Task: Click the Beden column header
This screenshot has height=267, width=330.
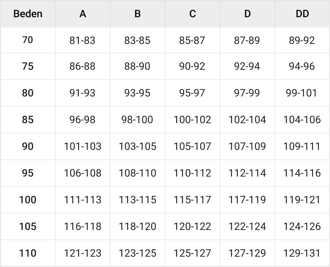Action: 28,14
